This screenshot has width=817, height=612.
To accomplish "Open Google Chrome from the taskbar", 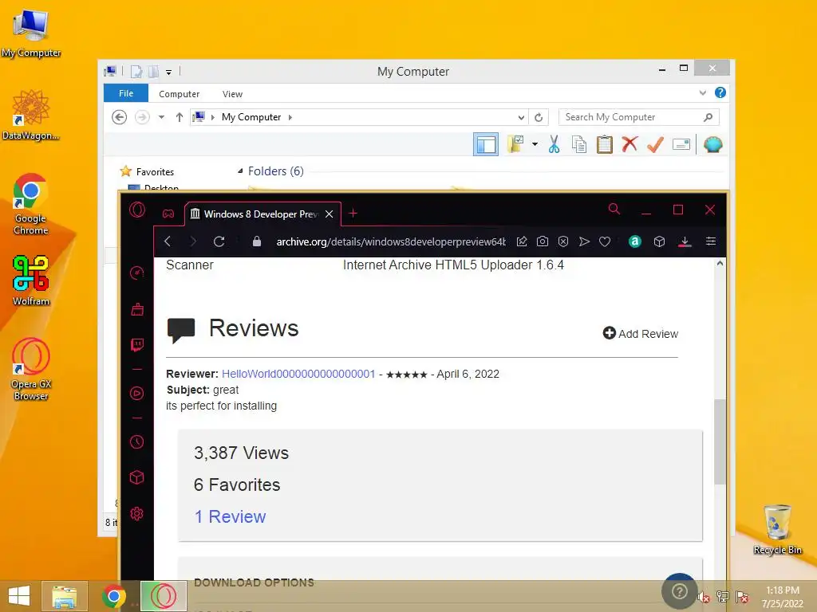I will point(113,596).
